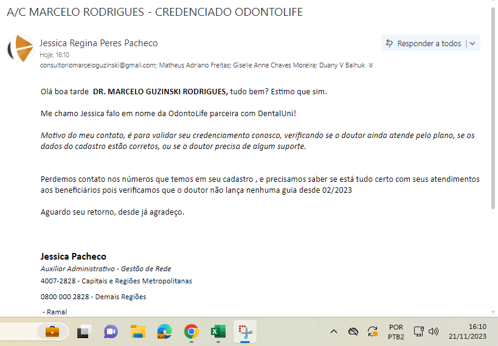Viewport: 498px width, 346px height.
Task: Click the volume speaker tray icon
Action: click(x=433, y=331)
